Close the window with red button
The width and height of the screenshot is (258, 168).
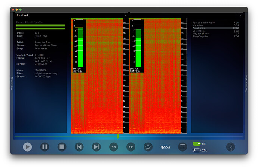[13, 10]
